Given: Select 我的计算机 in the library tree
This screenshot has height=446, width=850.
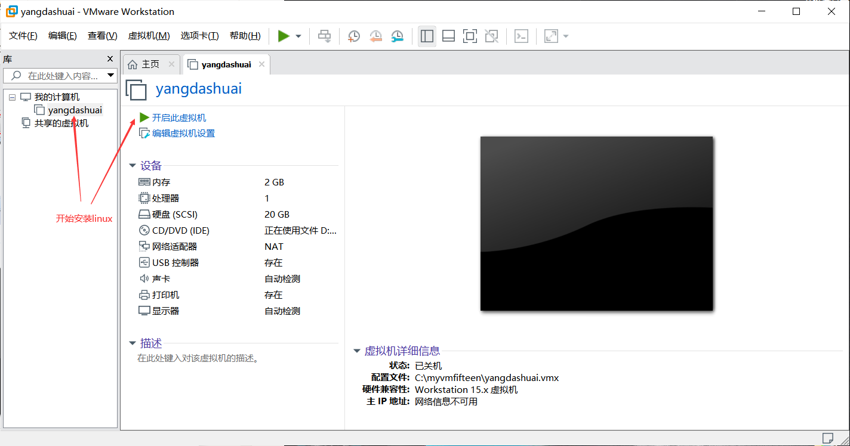Looking at the screenshot, I should pos(57,97).
